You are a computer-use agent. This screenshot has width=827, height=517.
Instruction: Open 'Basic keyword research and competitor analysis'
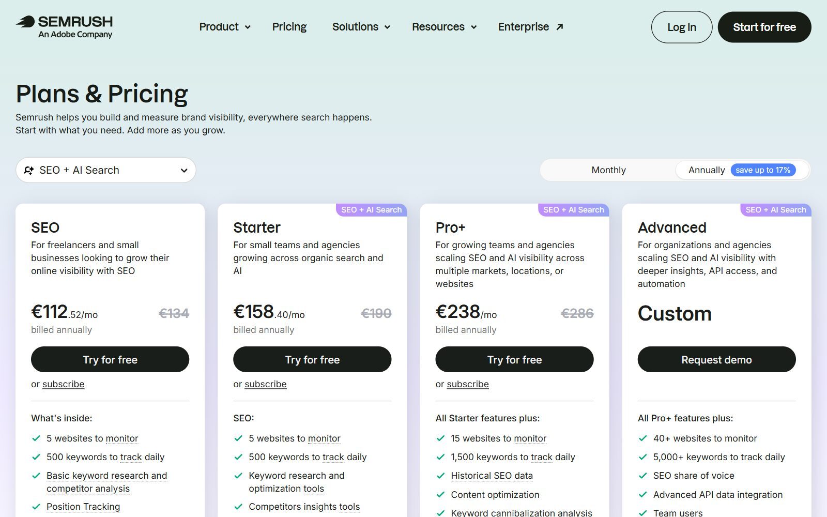(x=107, y=482)
